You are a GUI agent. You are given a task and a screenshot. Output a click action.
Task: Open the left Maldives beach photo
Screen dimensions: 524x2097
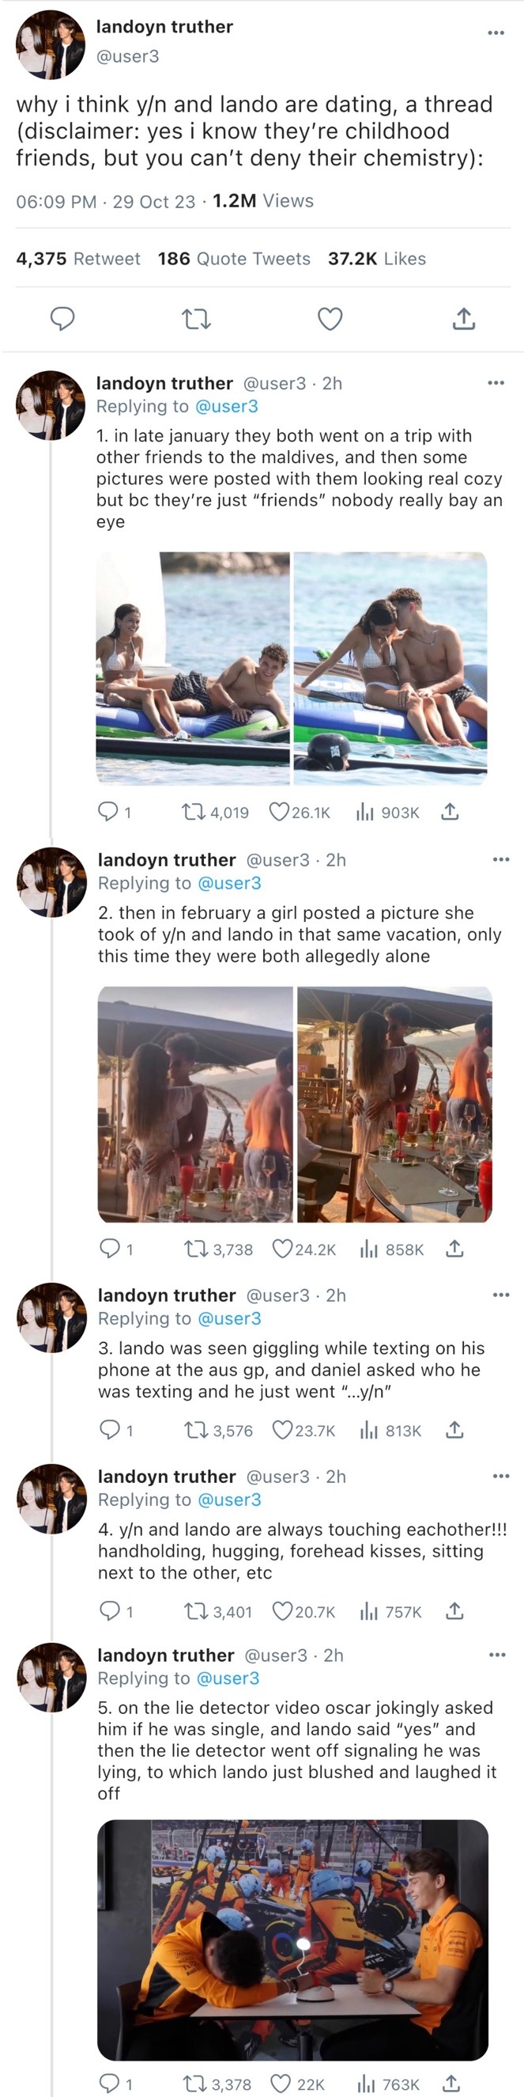pyautogui.click(x=193, y=669)
